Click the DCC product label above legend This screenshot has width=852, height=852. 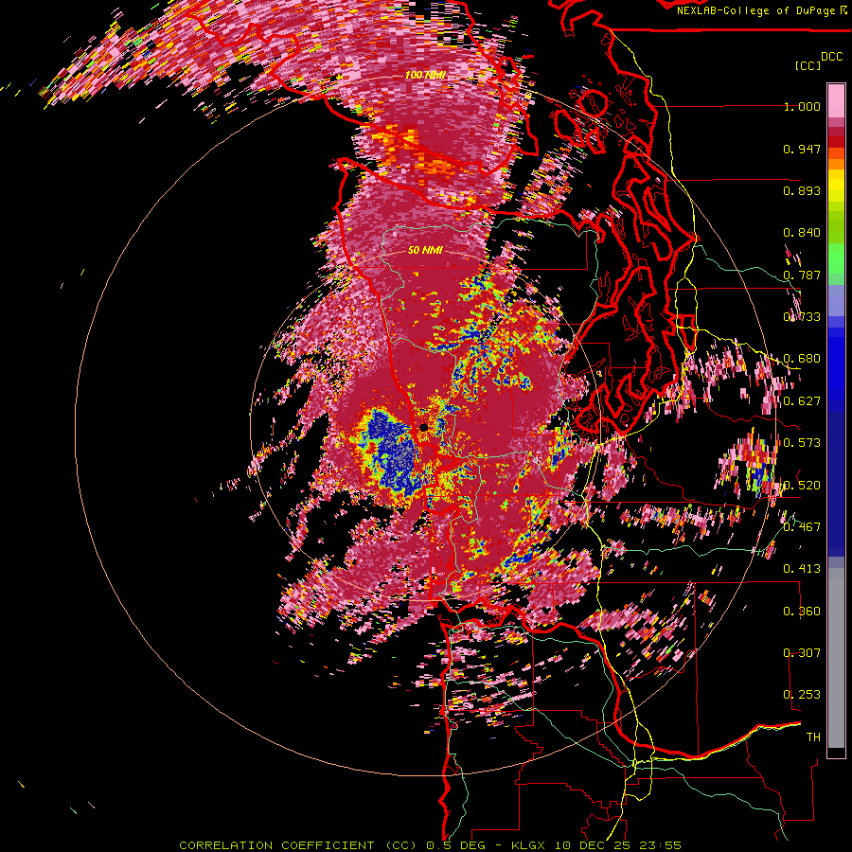tap(832, 57)
